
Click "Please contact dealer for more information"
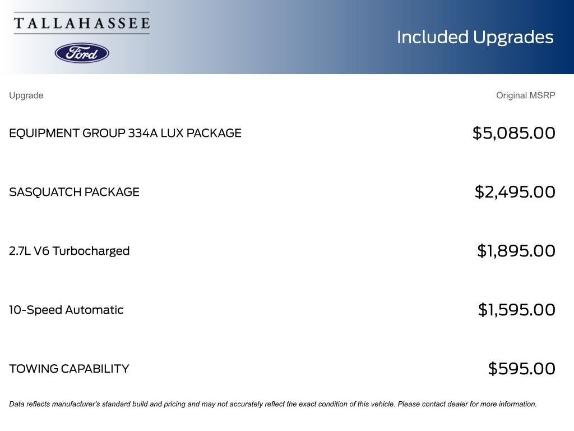[x=467, y=404]
